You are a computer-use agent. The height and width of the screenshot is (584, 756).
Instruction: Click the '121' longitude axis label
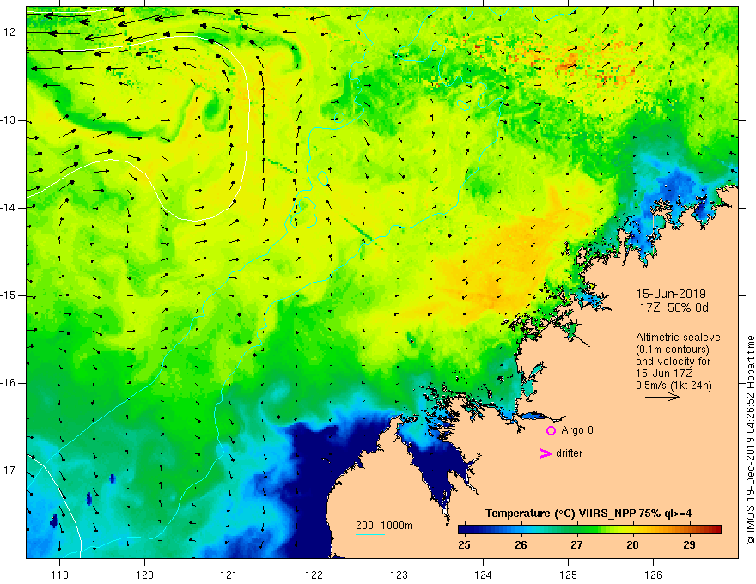tap(229, 575)
